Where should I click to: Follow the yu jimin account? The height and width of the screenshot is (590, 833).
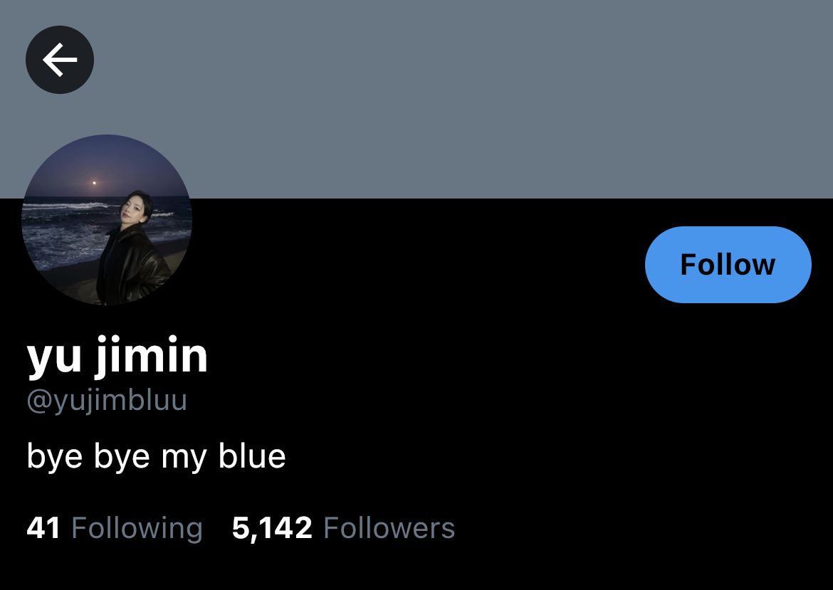pos(728,265)
